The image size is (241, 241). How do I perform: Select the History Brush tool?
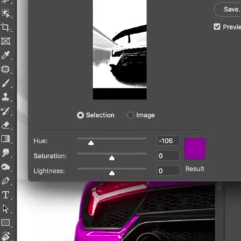point(5,111)
